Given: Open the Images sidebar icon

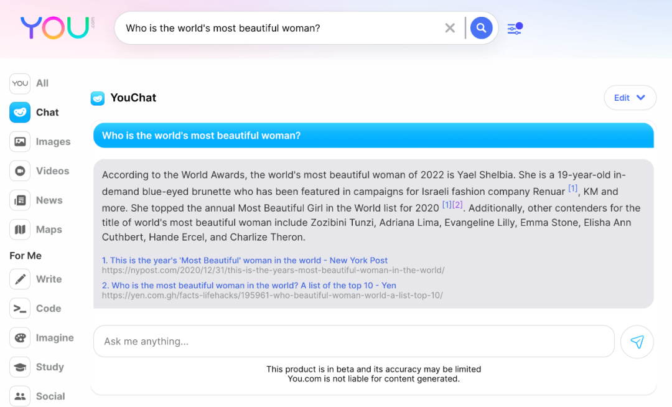Looking at the screenshot, I should click(20, 142).
